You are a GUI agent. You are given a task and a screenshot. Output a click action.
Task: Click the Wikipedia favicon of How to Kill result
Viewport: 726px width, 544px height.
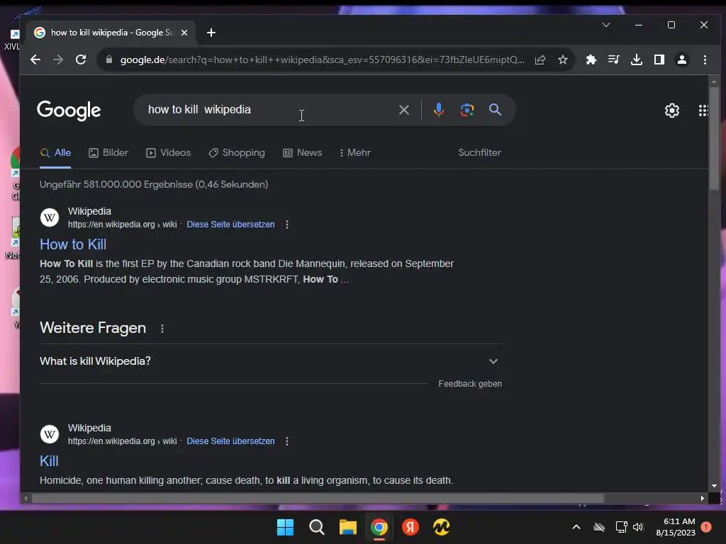pyautogui.click(x=50, y=217)
